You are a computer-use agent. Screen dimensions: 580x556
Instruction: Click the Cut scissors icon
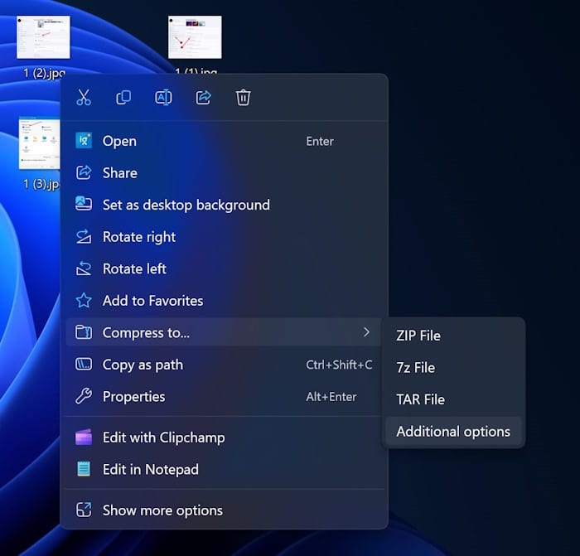(84, 98)
